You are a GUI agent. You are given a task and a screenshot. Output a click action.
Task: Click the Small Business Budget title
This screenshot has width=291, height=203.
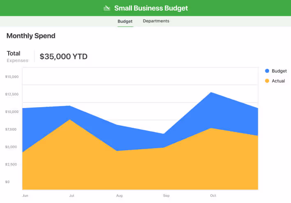[x=151, y=8]
